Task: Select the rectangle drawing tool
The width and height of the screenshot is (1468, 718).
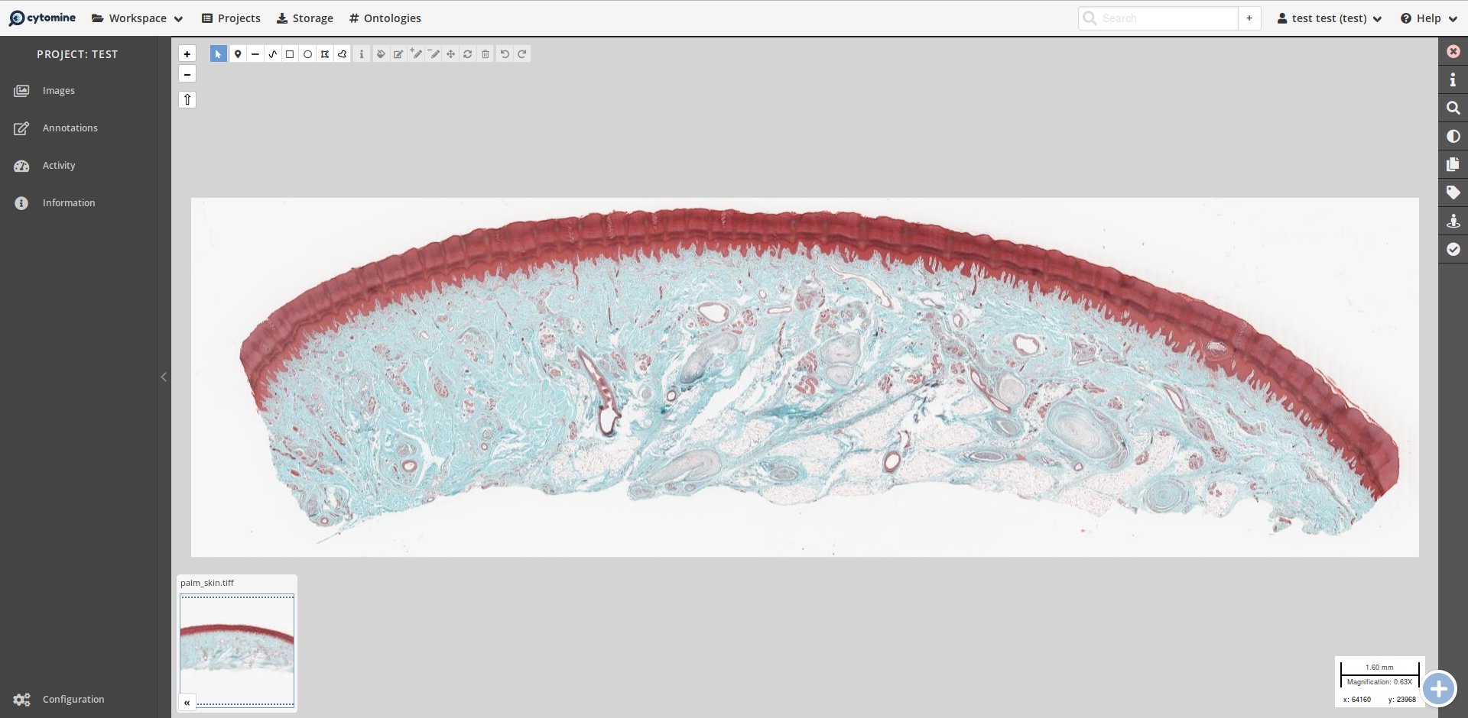Action: point(290,54)
